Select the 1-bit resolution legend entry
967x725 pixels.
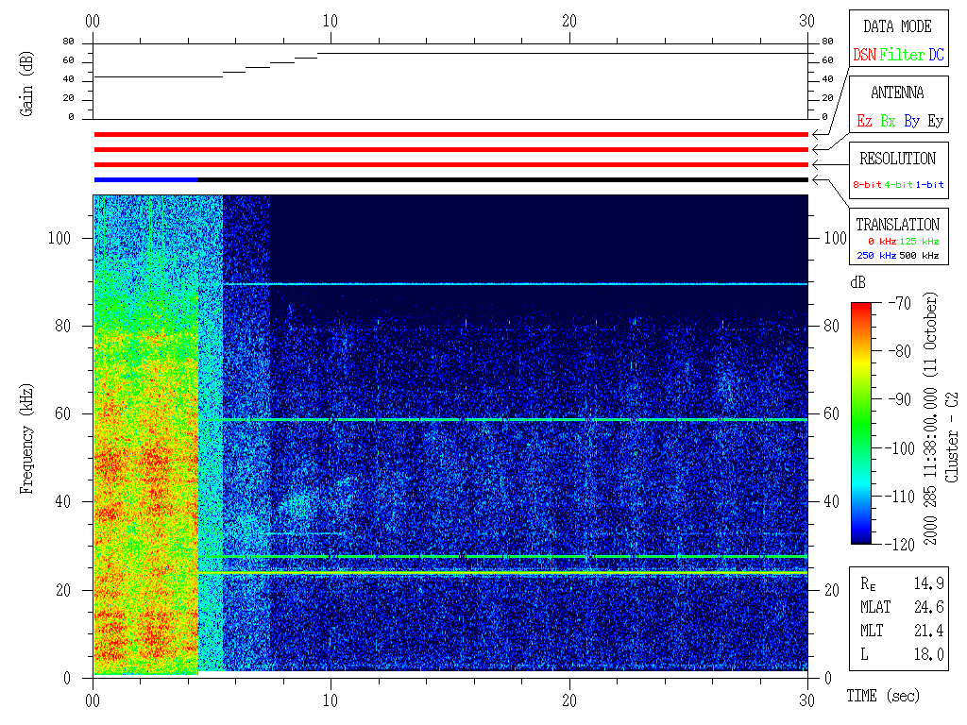931,185
